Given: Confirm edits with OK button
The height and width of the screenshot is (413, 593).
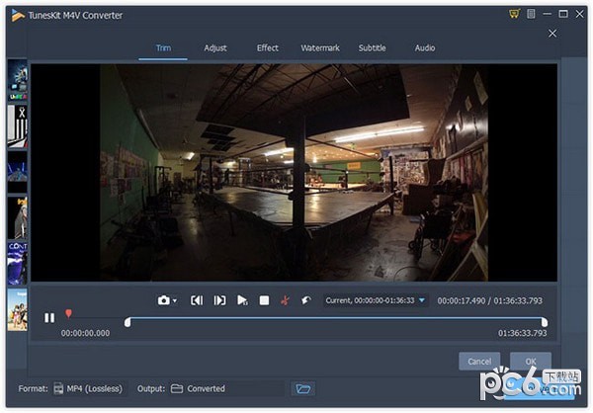Looking at the screenshot, I should pyautogui.click(x=531, y=362).
